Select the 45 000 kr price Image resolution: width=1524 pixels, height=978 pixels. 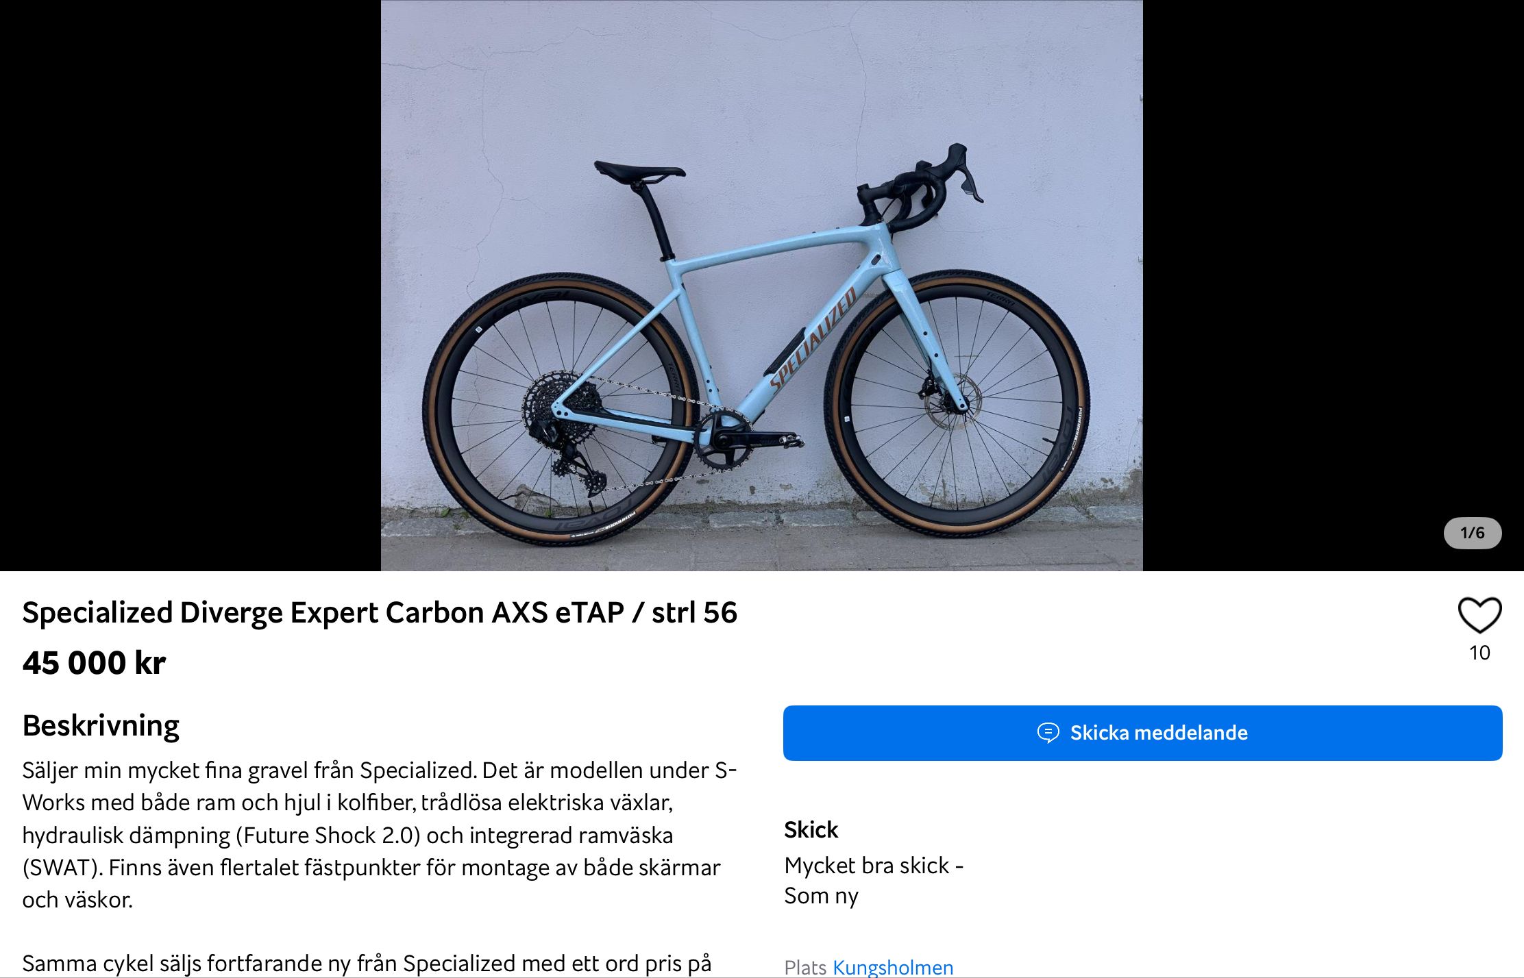pos(94,663)
